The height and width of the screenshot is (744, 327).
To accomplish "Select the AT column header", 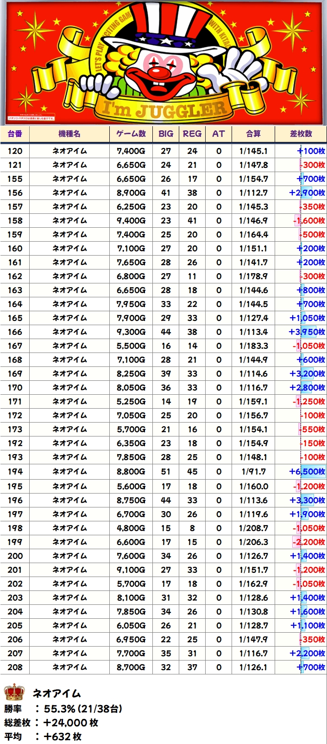I will (x=219, y=134).
